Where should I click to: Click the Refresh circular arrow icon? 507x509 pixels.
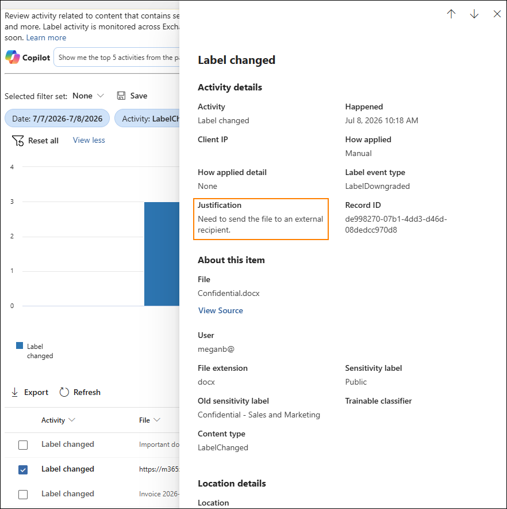[64, 392]
